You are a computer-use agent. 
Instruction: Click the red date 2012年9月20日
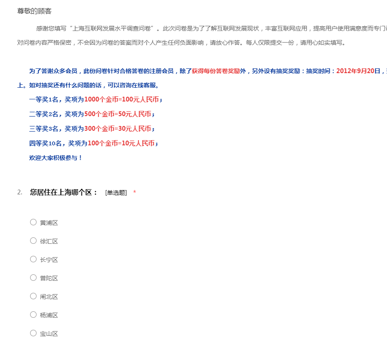pos(359,71)
